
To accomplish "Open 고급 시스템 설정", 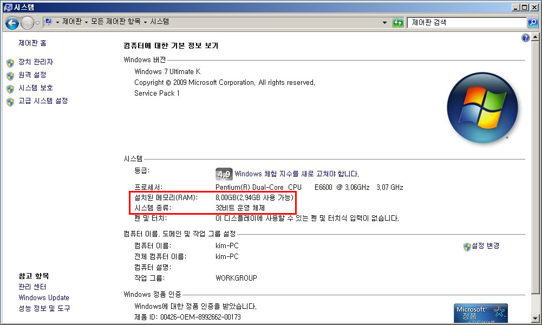I will click(43, 101).
